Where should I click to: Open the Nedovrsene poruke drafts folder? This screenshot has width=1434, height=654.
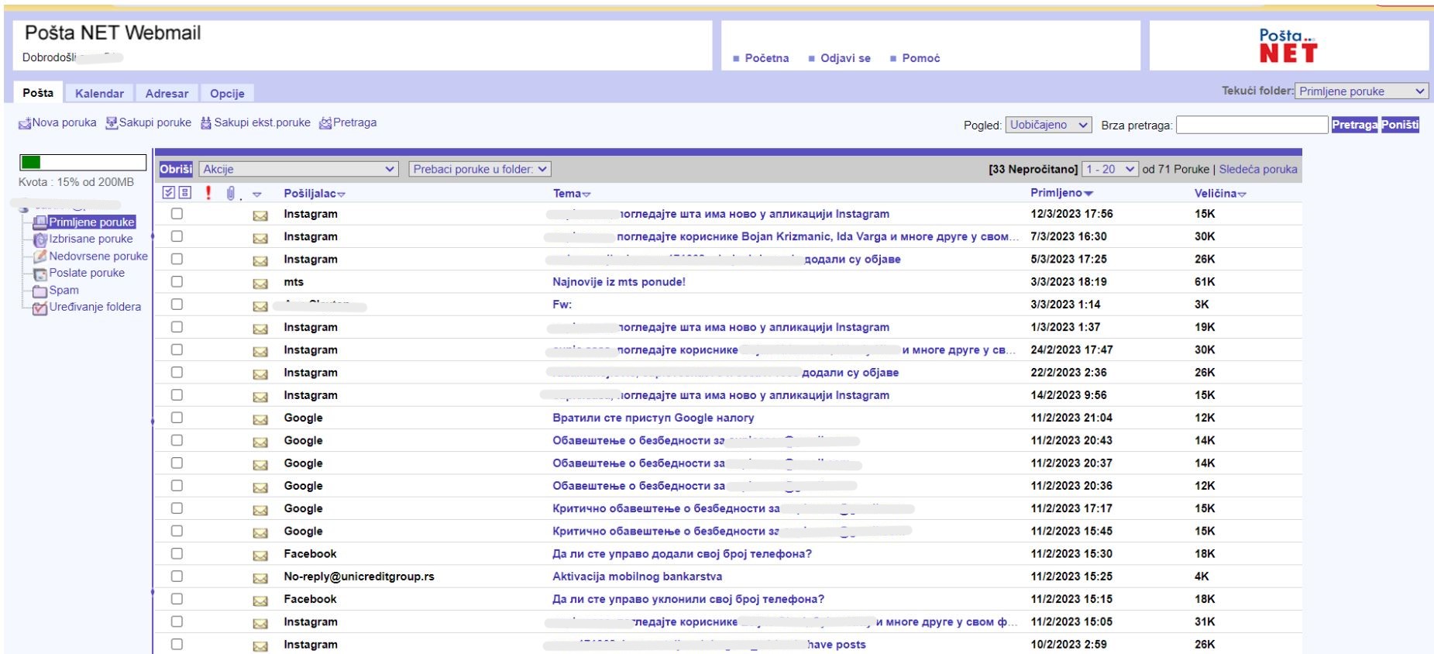[90, 256]
